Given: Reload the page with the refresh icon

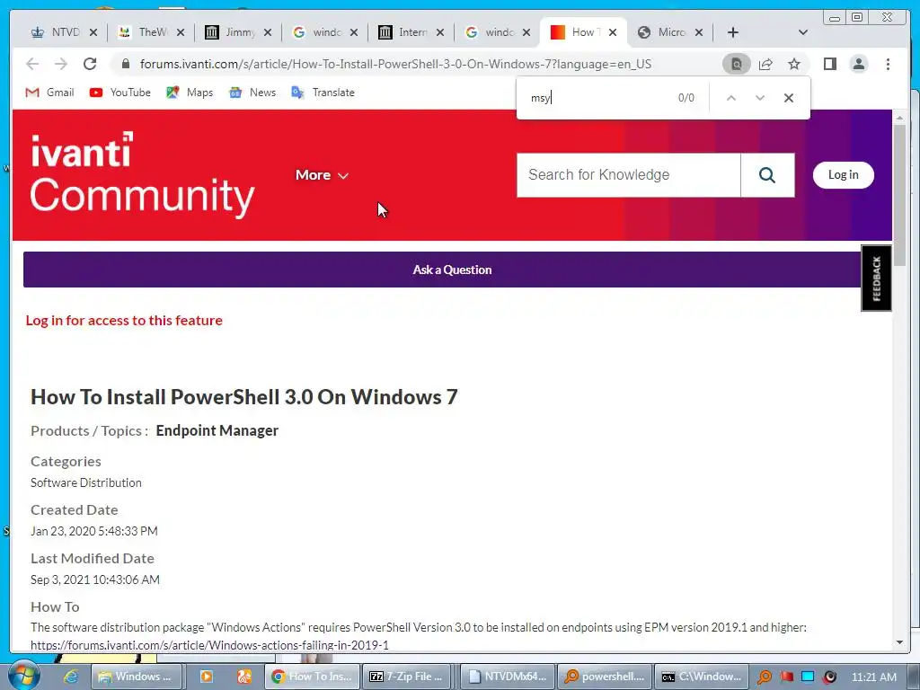Looking at the screenshot, I should 90,64.
